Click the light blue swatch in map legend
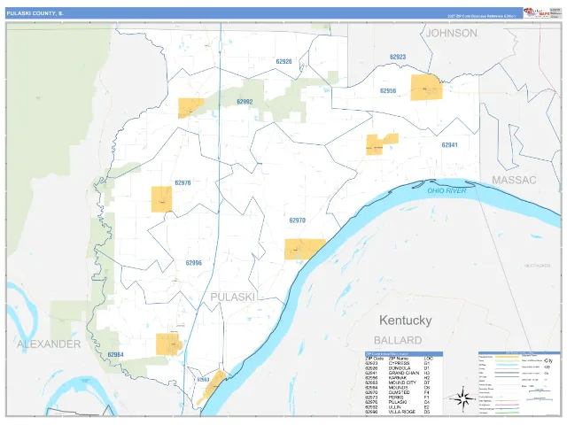The height and width of the screenshot is (425, 567). [508, 366]
